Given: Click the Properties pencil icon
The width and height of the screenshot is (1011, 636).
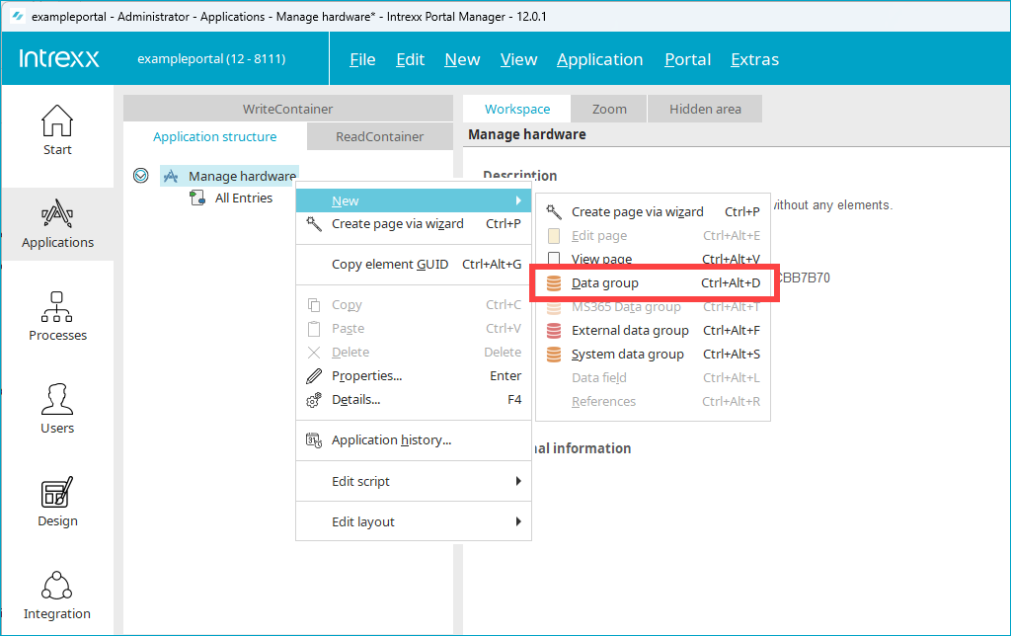Looking at the screenshot, I should pyautogui.click(x=314, y=376).
